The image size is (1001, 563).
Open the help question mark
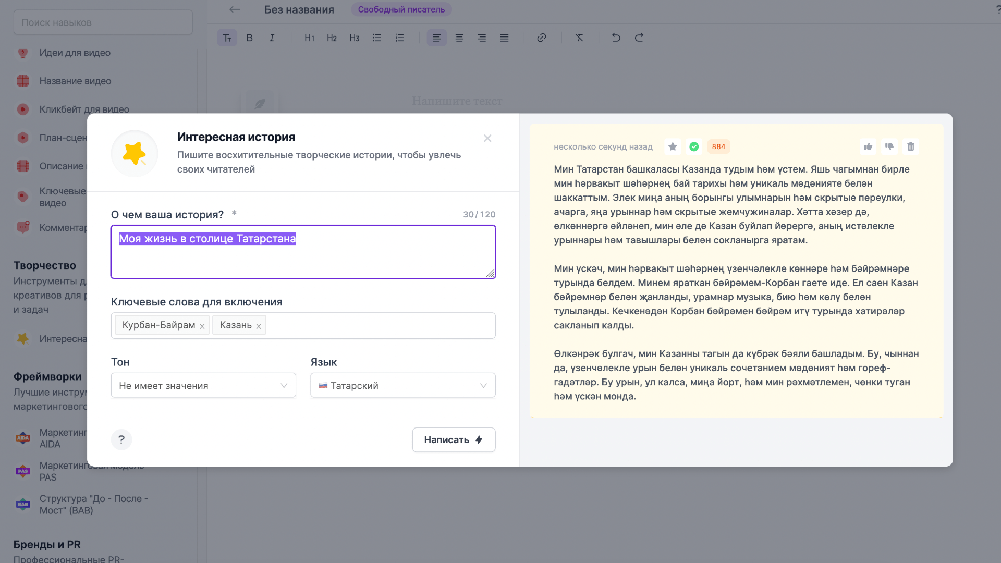pyautogui.click(x=121, y=439)
